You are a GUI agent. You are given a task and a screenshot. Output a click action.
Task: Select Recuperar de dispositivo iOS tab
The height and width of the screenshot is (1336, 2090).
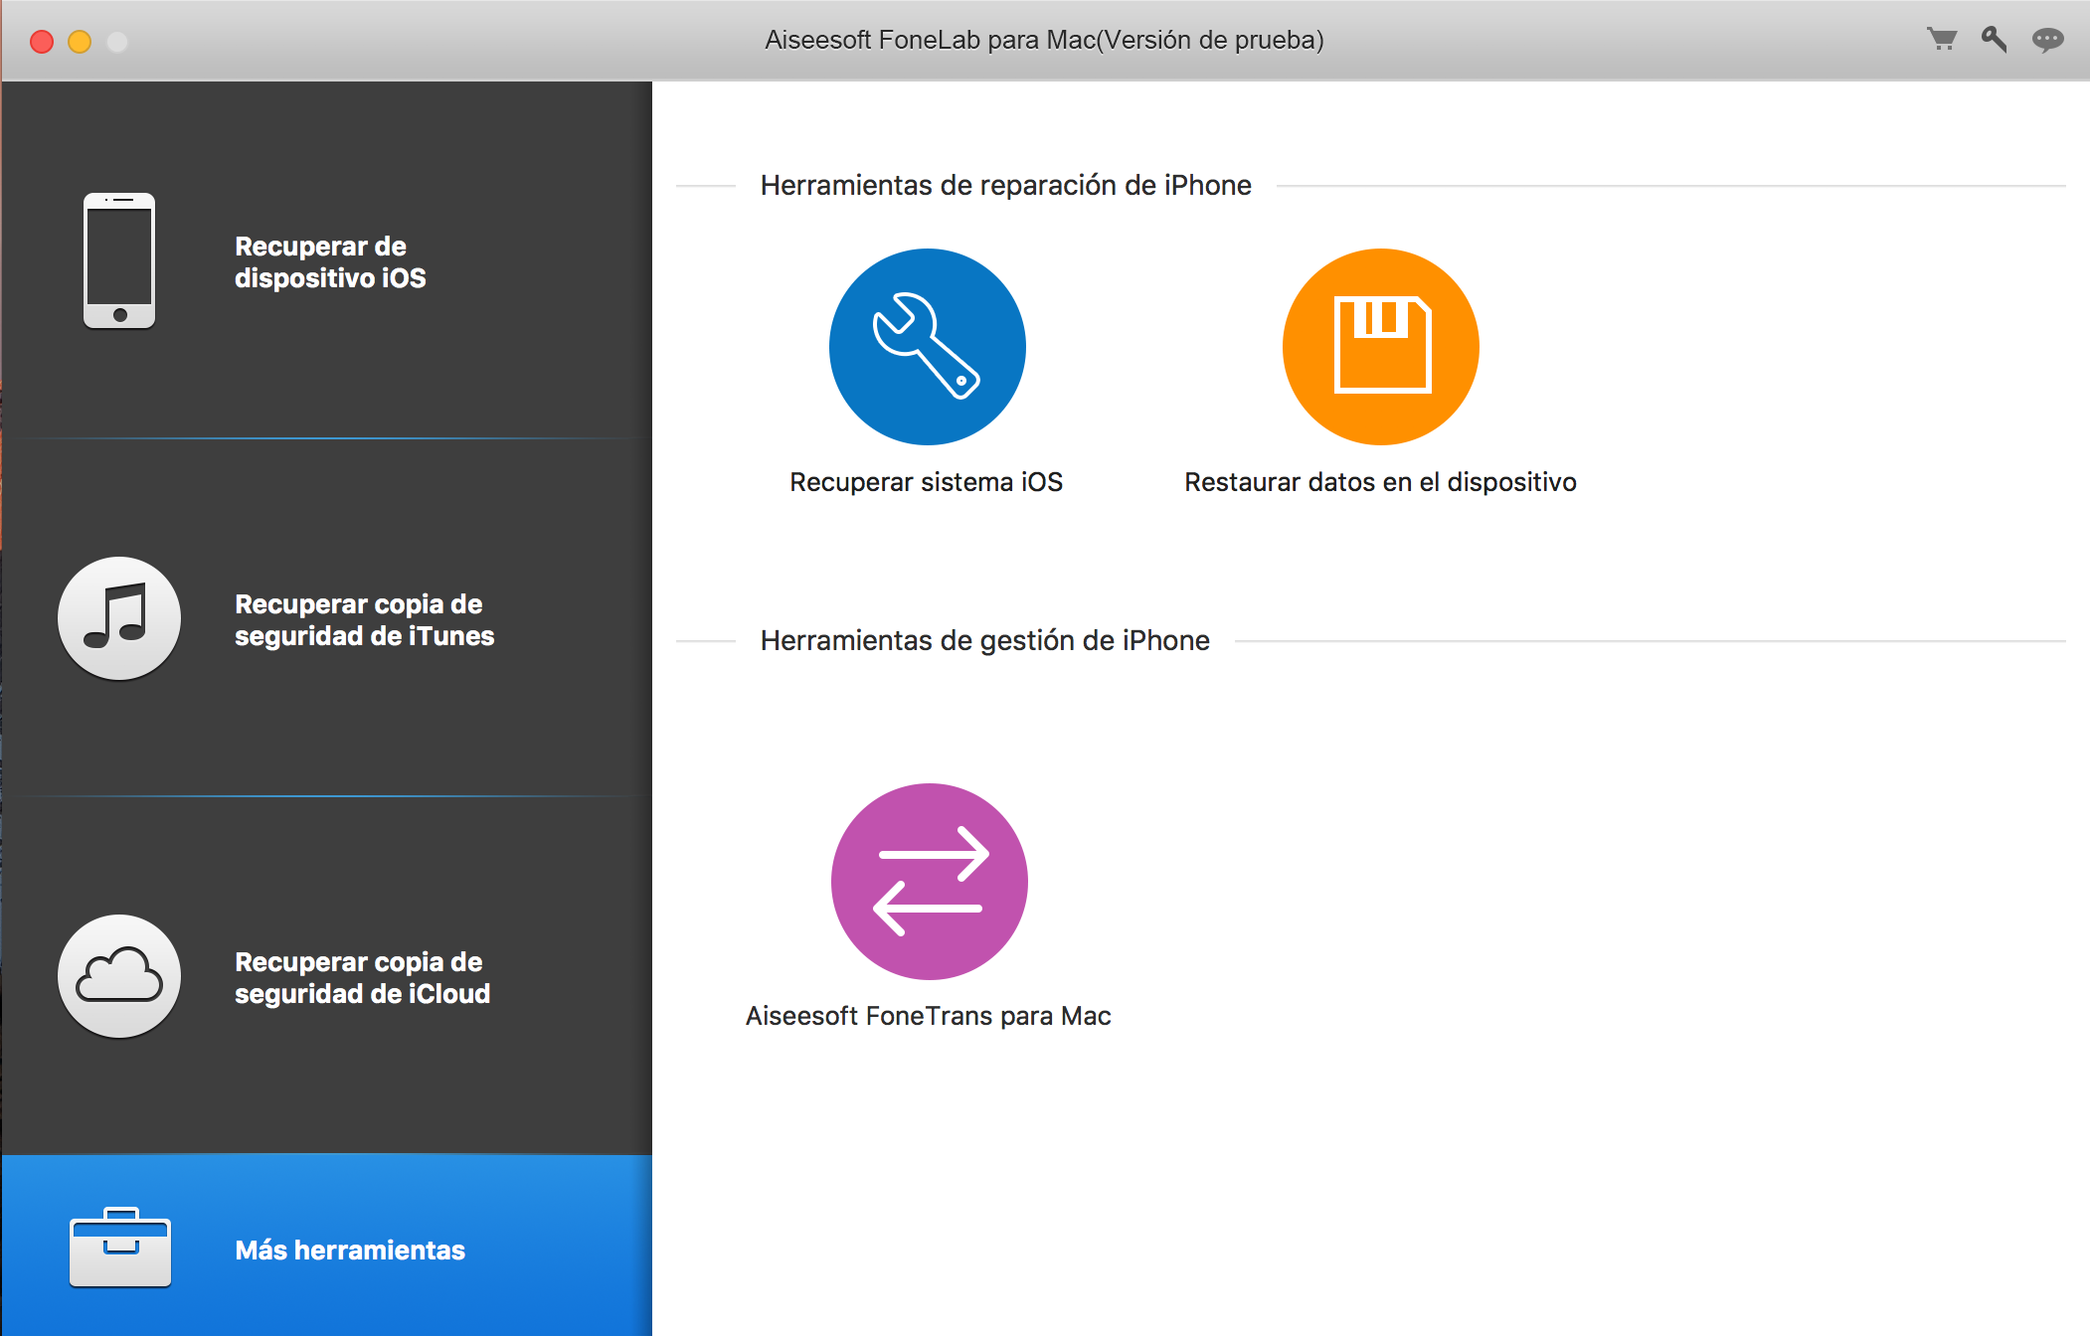pos(327,260)
